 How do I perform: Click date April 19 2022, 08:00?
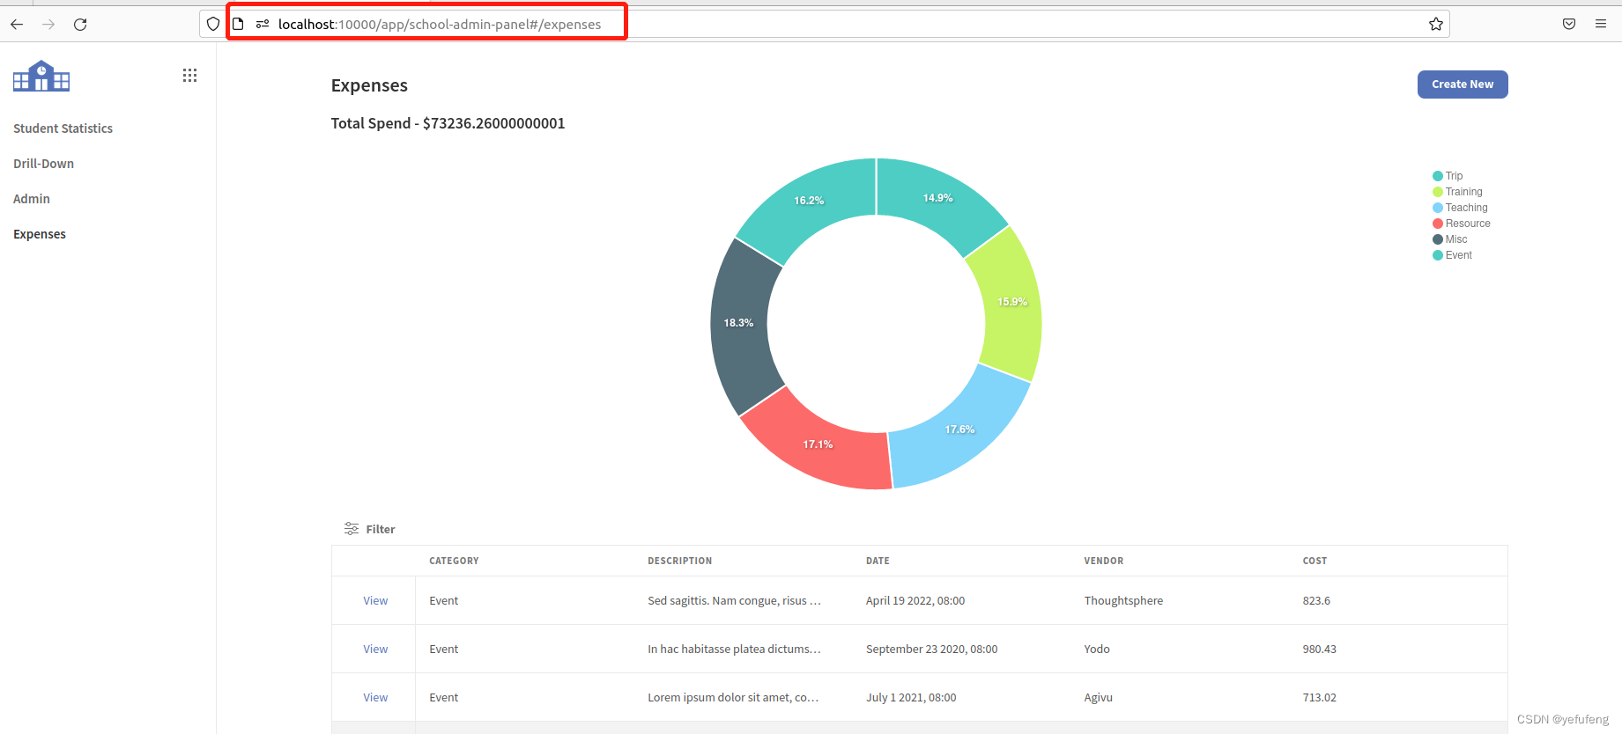(915, 601)
